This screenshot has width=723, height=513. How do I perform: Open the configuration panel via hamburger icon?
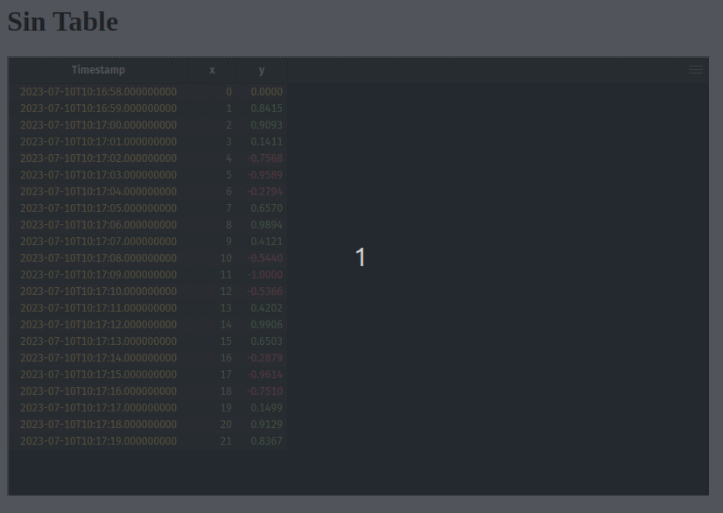[696, 69]
